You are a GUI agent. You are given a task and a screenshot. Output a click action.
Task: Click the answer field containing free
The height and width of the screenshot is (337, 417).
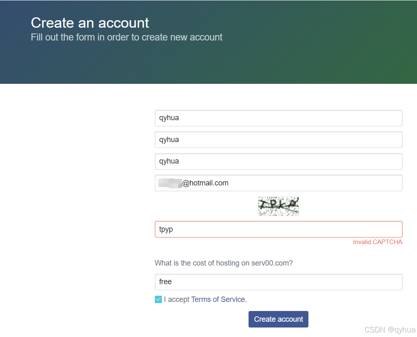278,282
